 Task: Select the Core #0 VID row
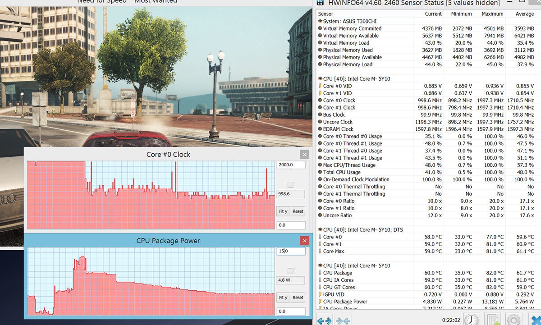pos(426,86)
